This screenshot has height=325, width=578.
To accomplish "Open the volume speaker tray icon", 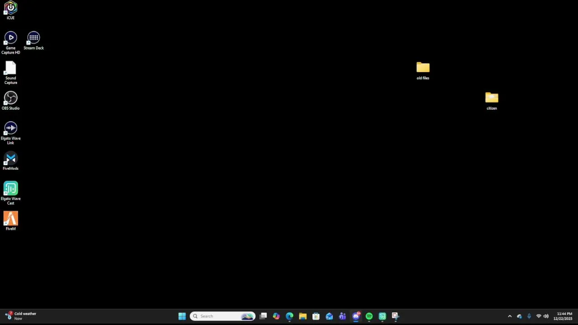I will point(546,316).
